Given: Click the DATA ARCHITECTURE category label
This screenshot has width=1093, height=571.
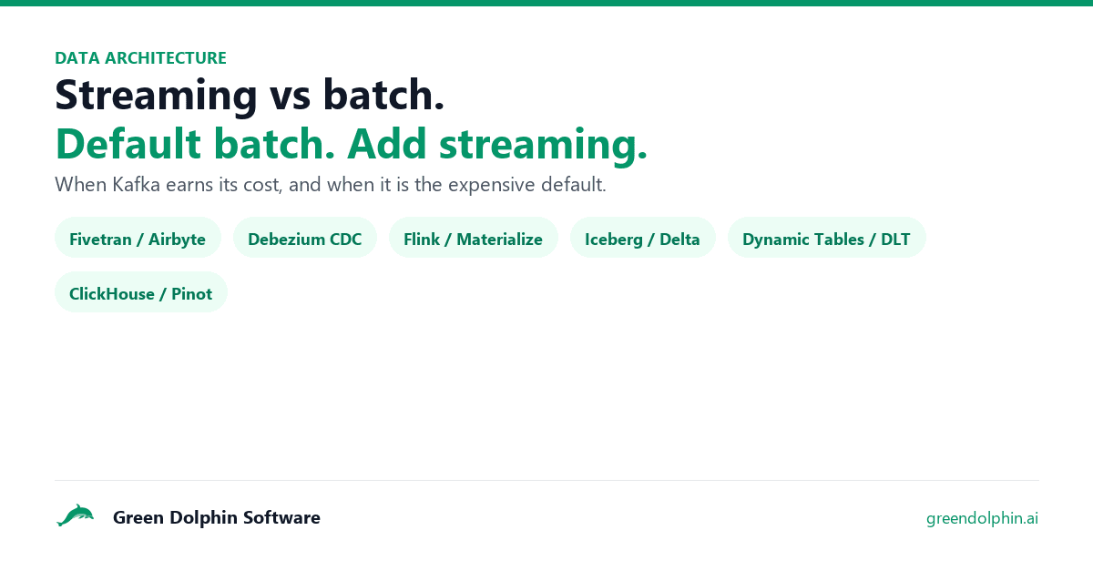Looking at the screenshot, I should tap(140, 58).
